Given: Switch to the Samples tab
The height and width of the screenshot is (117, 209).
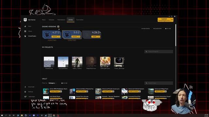Looking at the screenshot, I should [52, 20].
